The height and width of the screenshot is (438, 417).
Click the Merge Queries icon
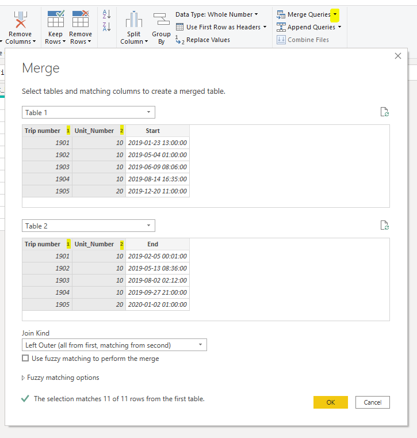281,14
